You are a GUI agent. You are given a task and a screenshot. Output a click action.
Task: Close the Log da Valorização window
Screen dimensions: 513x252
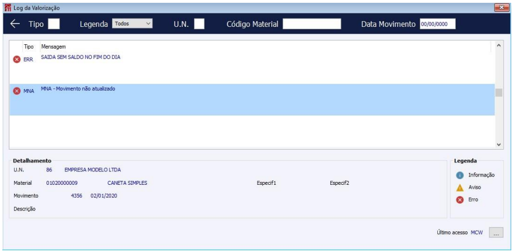click(501, 7)
